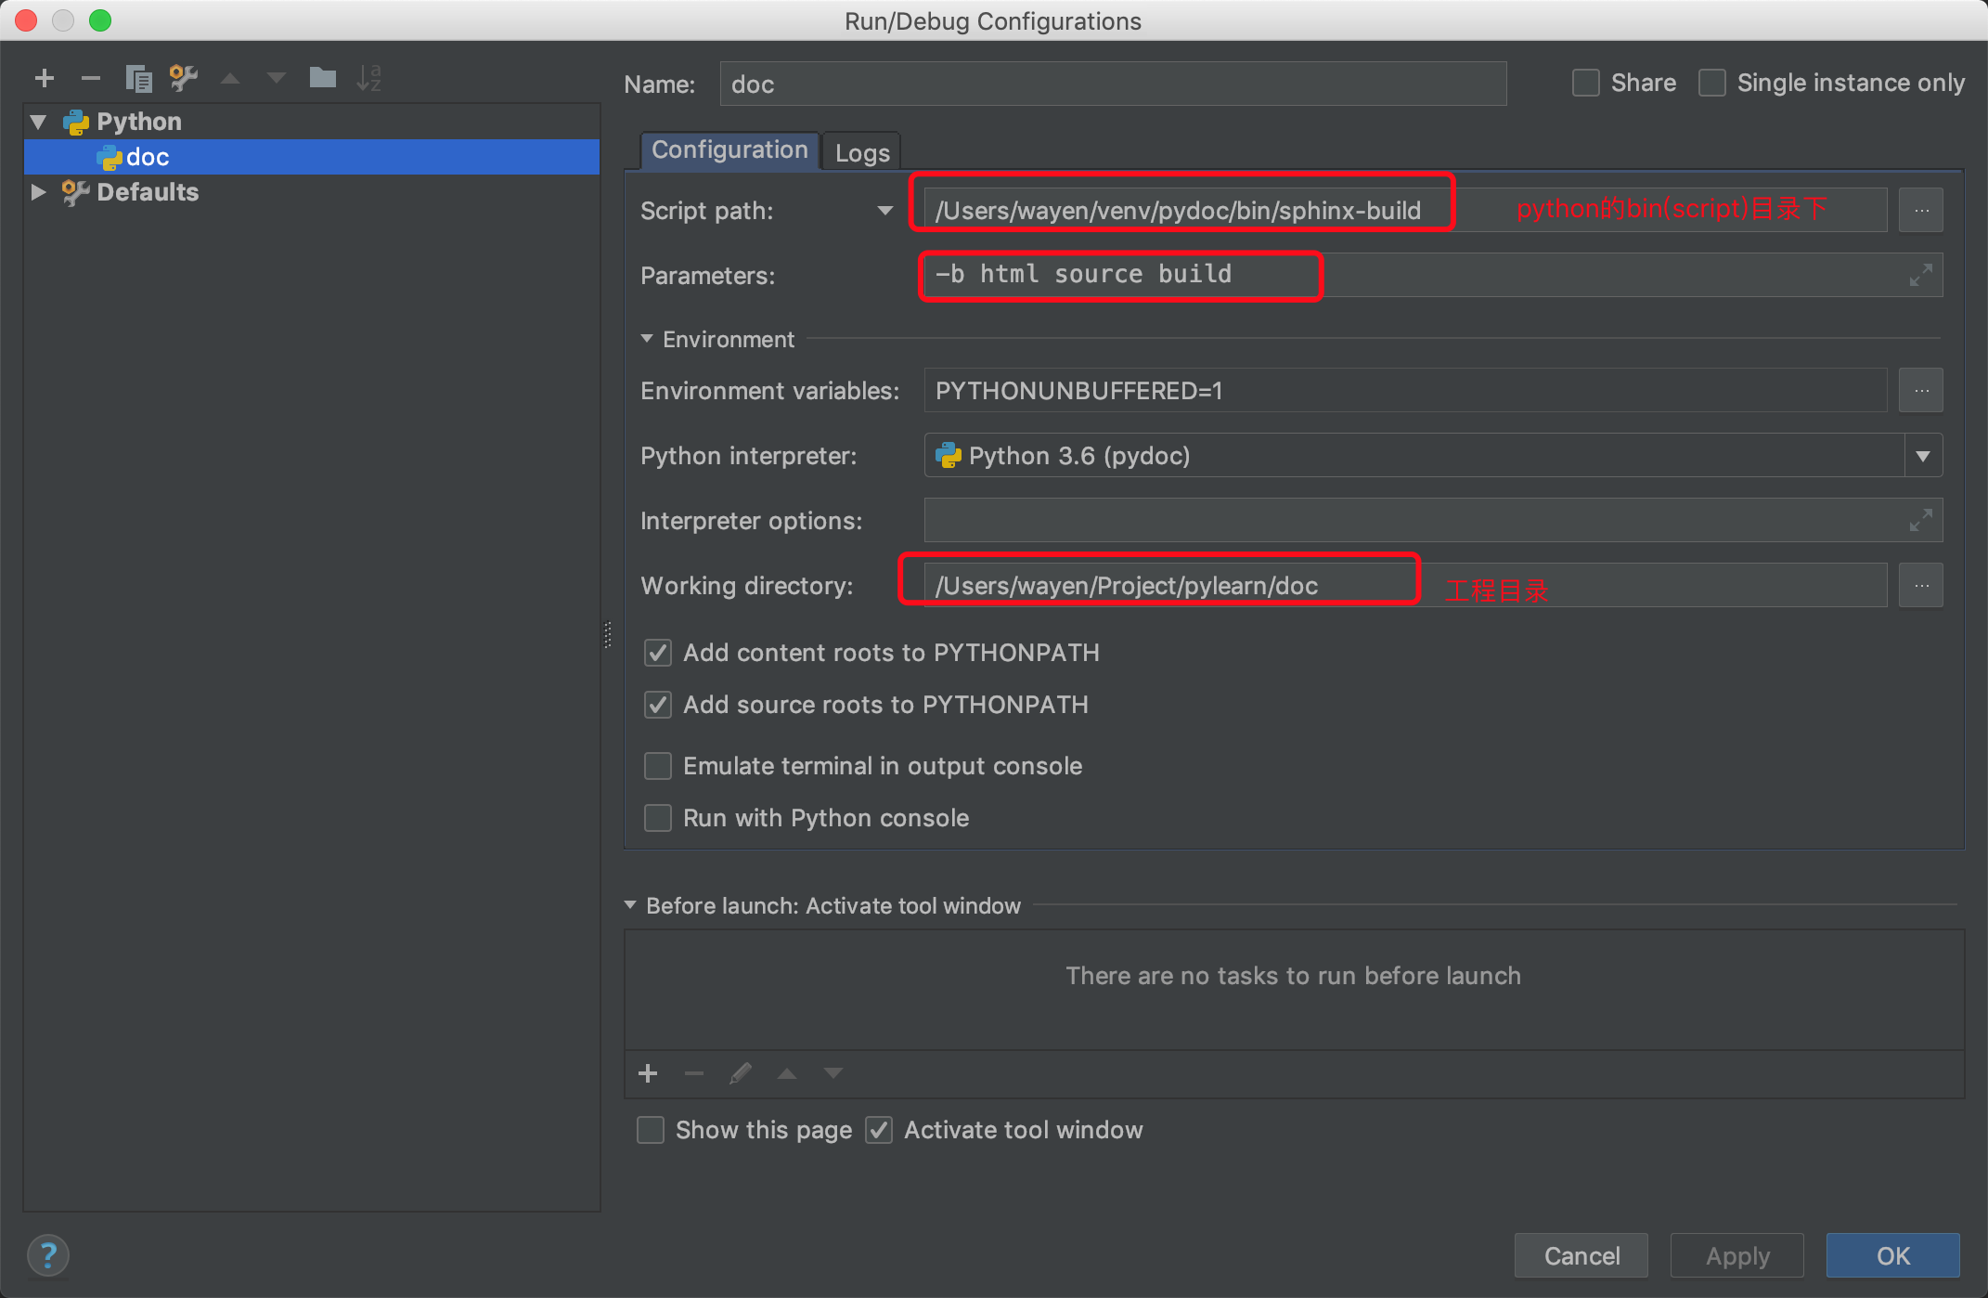Image resolution: width=1988 pixels, height=1298 pixels.
Task: Edit environment variables via the ellipsis button
Action: pyautogui.click(x=1920, y=391)
